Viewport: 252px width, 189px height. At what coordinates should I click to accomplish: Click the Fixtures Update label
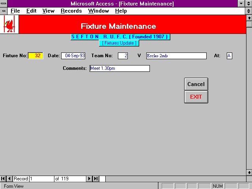click(119, 43)
